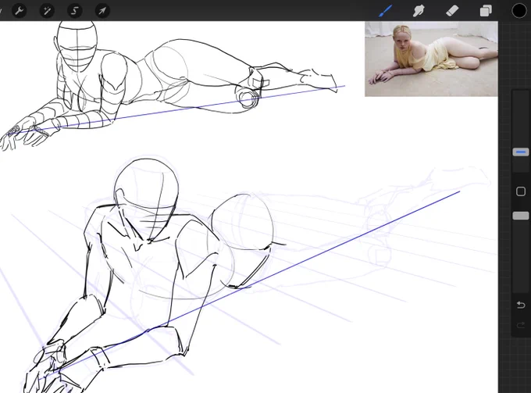Open the active color picker
Viewport: 531px width, 393px height.
coord(519,11)
